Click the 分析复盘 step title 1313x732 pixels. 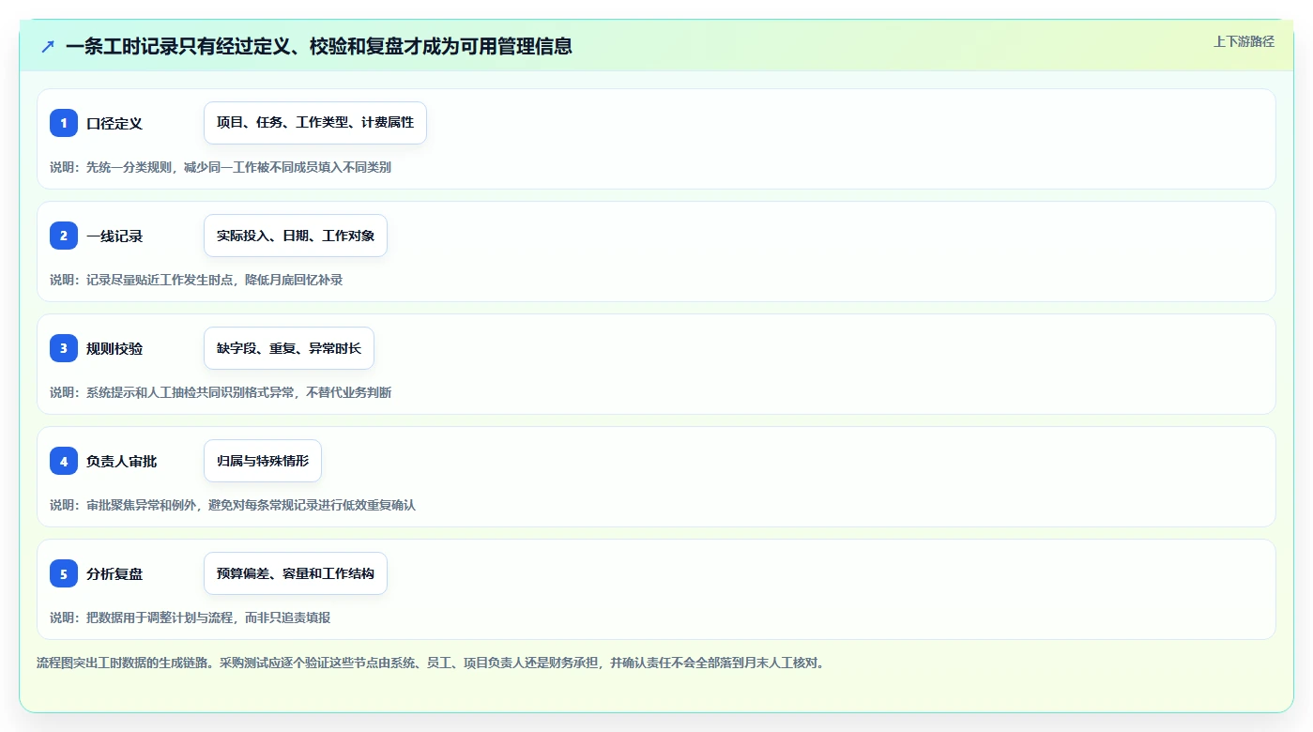[x=115, y=573]
